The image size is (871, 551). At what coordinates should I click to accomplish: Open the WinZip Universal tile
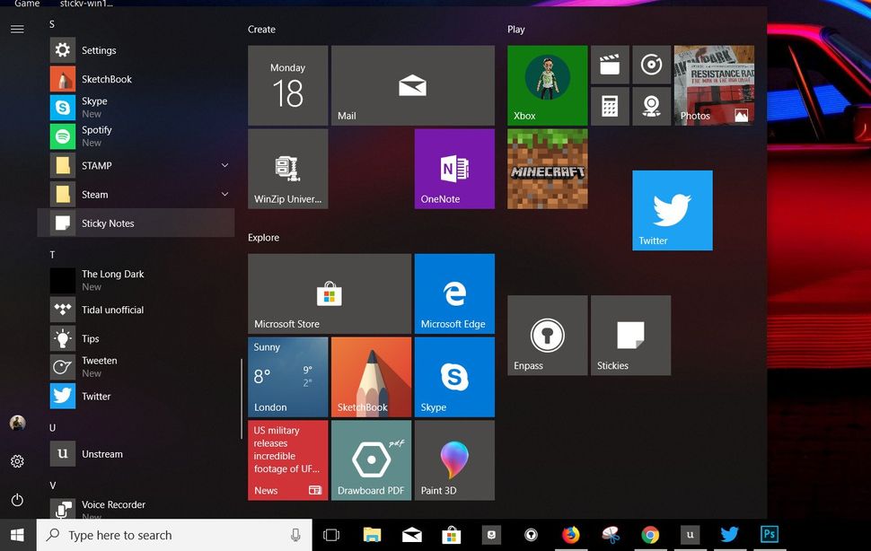(x=287, y=169)
